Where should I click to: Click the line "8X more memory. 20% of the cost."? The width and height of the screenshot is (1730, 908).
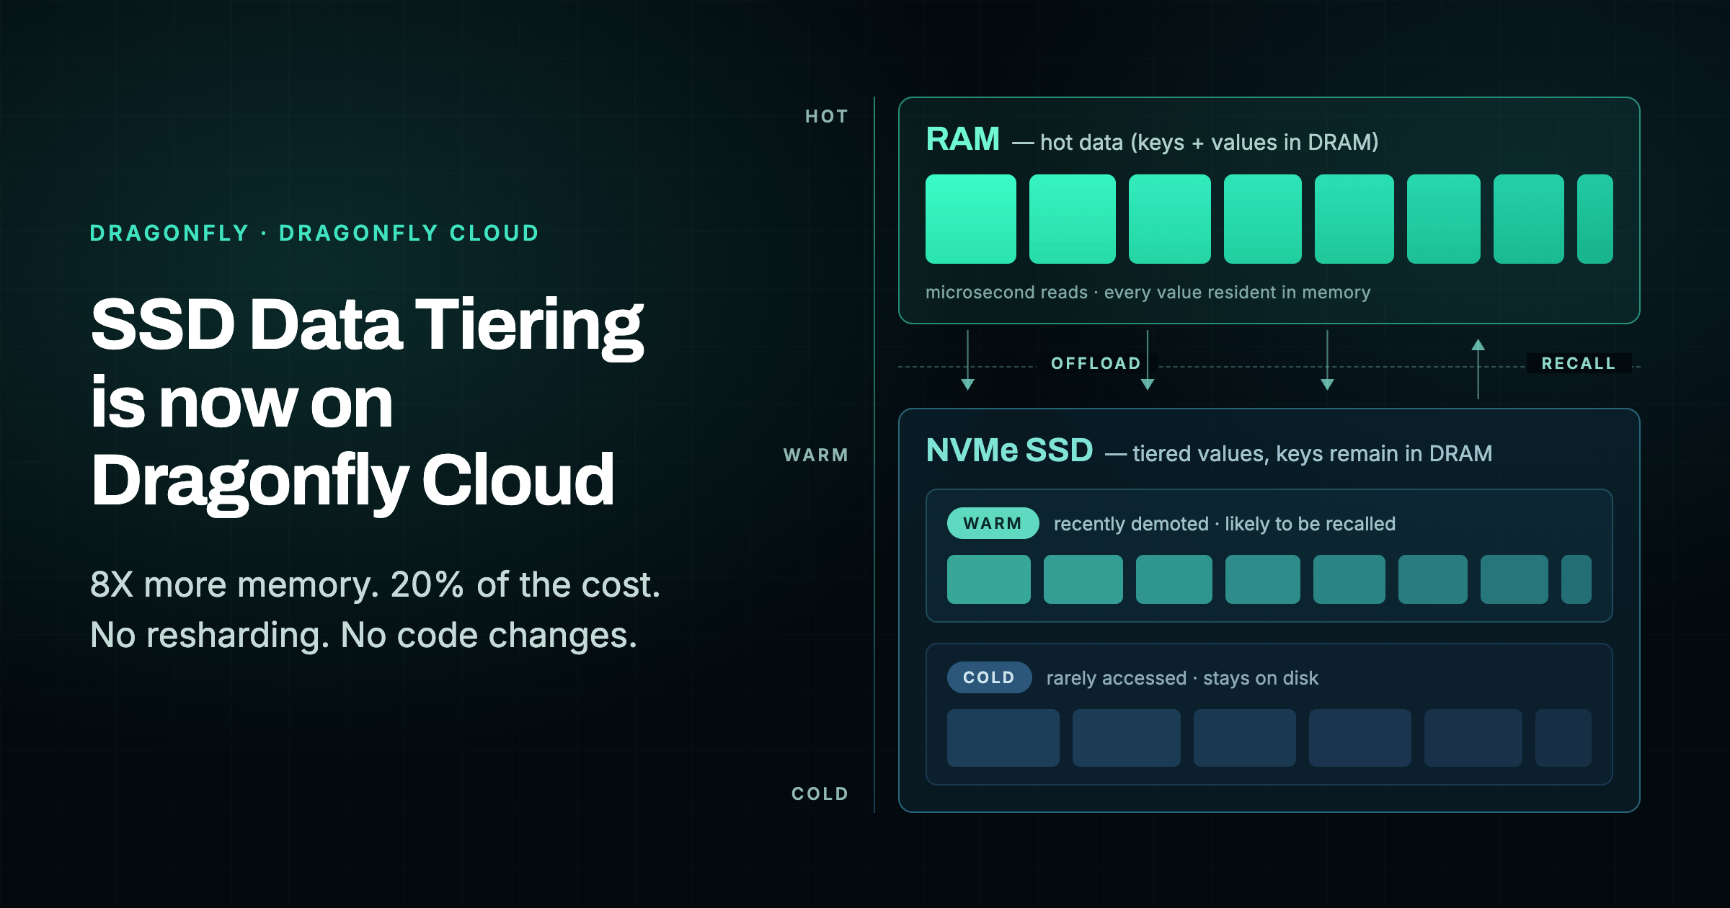coord(376,584)
